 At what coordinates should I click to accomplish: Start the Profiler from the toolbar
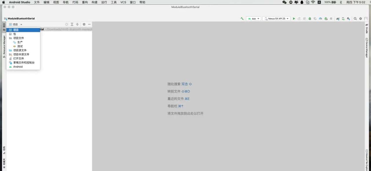coord(320,18)
